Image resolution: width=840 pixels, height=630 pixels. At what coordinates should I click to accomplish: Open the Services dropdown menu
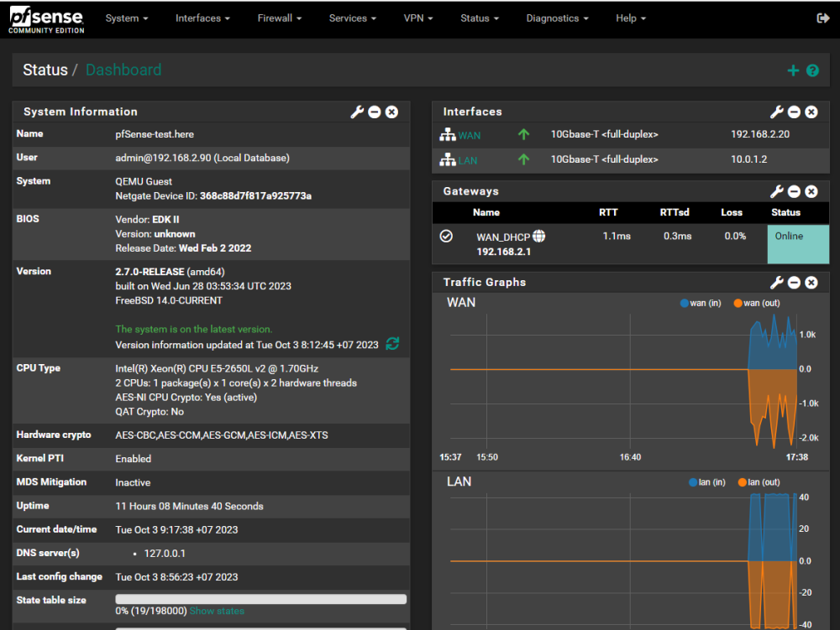pos(353,18)
